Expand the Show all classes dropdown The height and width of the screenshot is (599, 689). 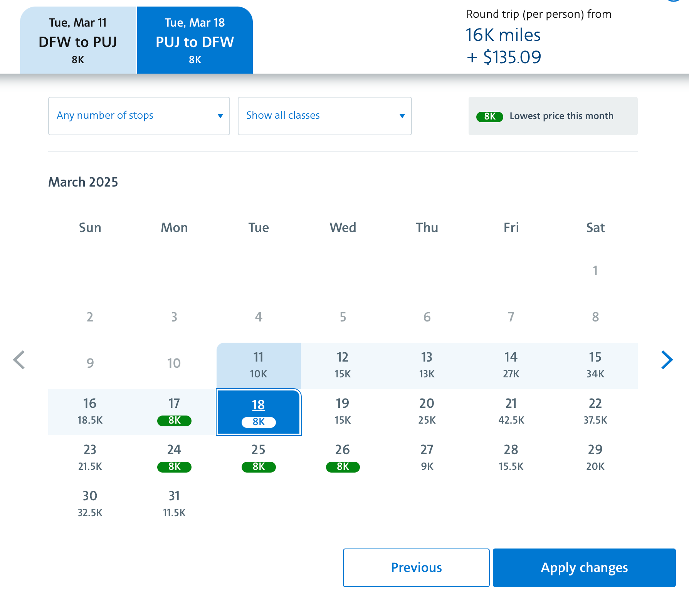[324, 116]
